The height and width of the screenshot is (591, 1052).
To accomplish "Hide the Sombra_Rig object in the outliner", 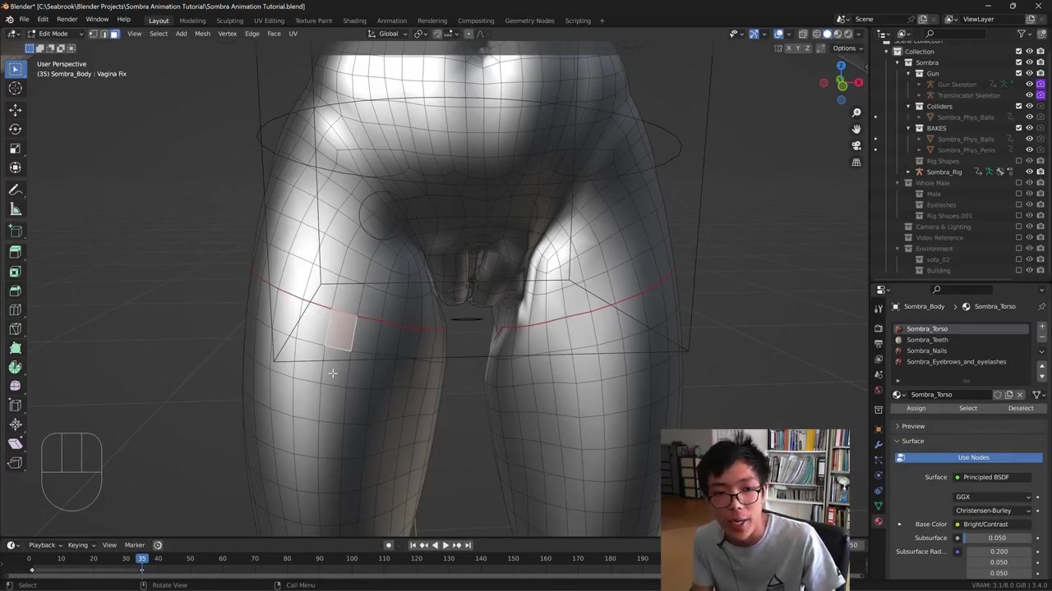I will (1029, 172).
